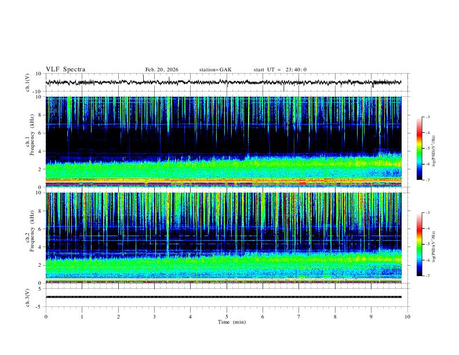Click the time axis tick label "8"
459x355 pixels.
click(335, 317)
